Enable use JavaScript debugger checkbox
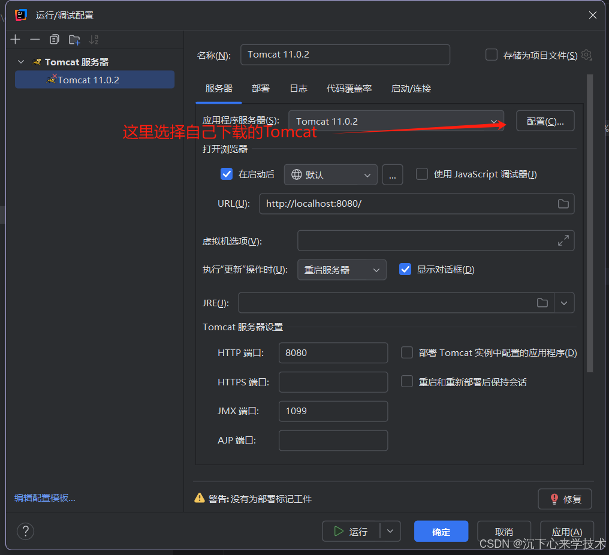 click(422, 174)
